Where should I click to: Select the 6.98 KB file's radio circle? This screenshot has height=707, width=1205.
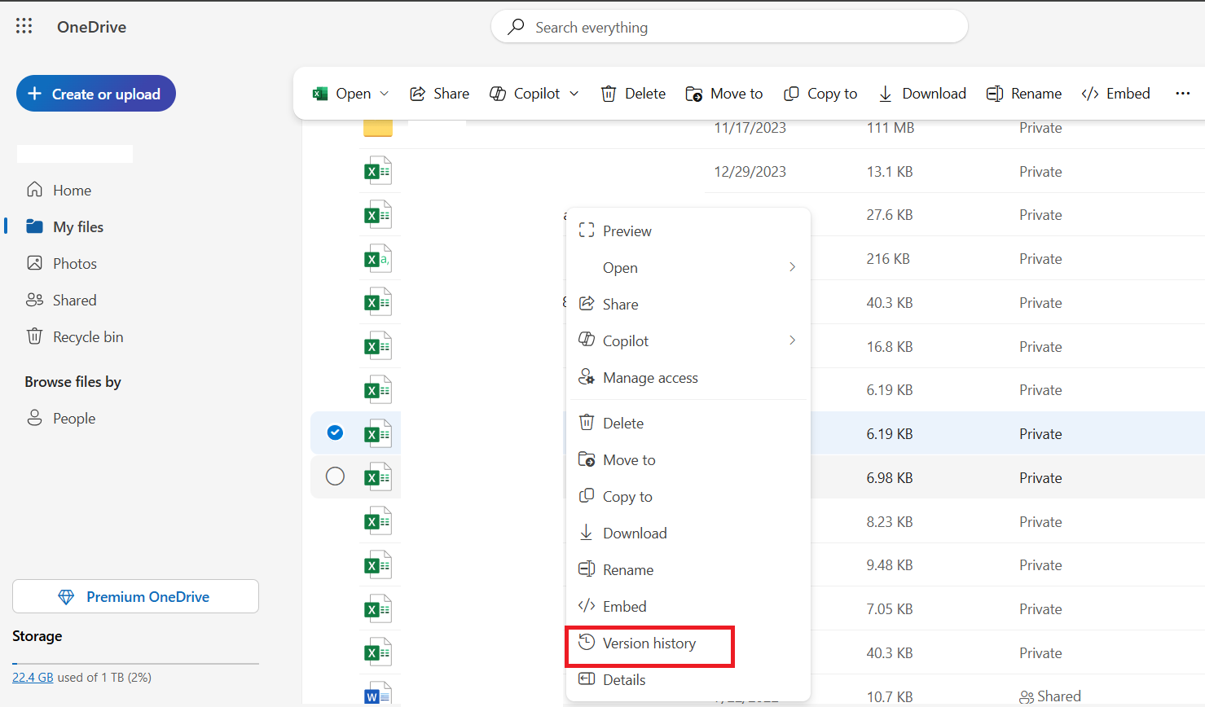click(335, 476)
